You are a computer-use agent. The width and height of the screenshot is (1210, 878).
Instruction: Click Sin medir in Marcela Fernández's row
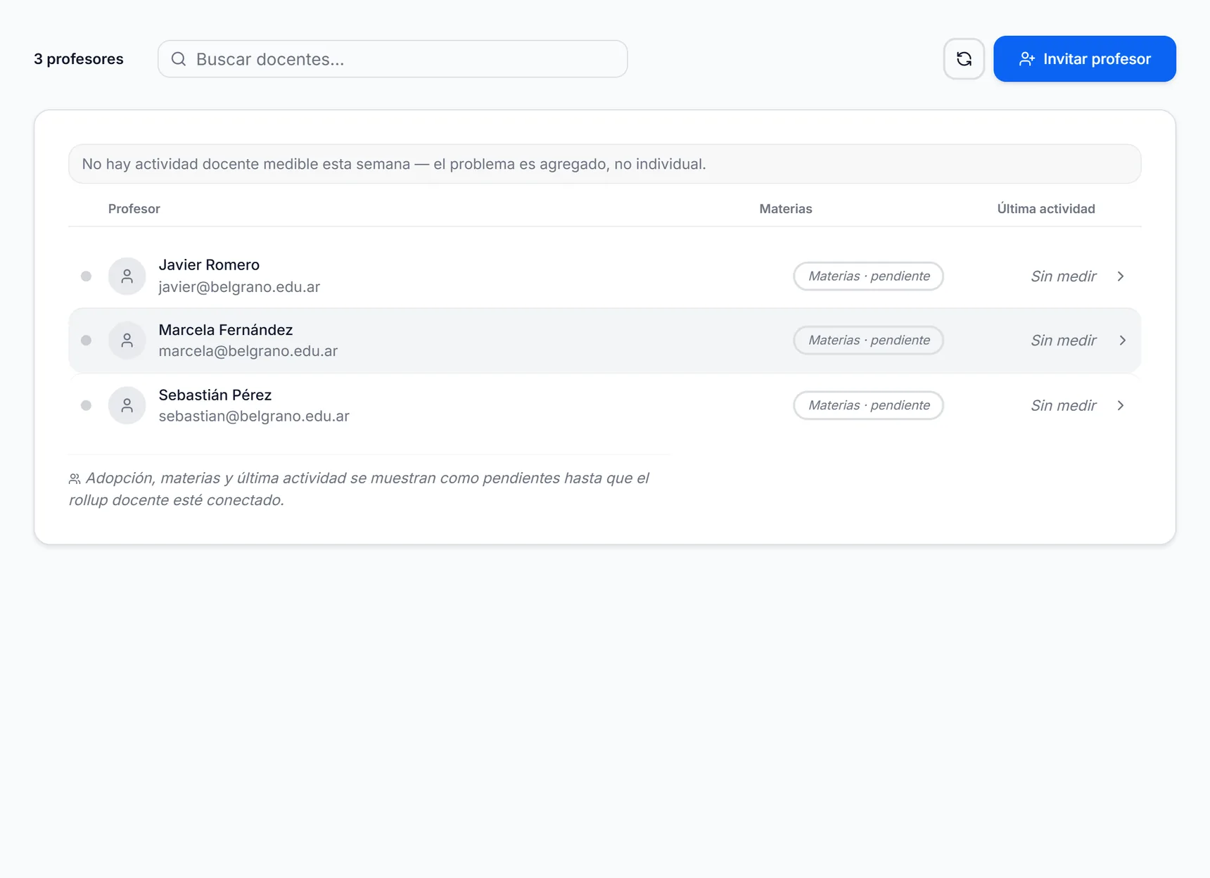point(1063,341)
